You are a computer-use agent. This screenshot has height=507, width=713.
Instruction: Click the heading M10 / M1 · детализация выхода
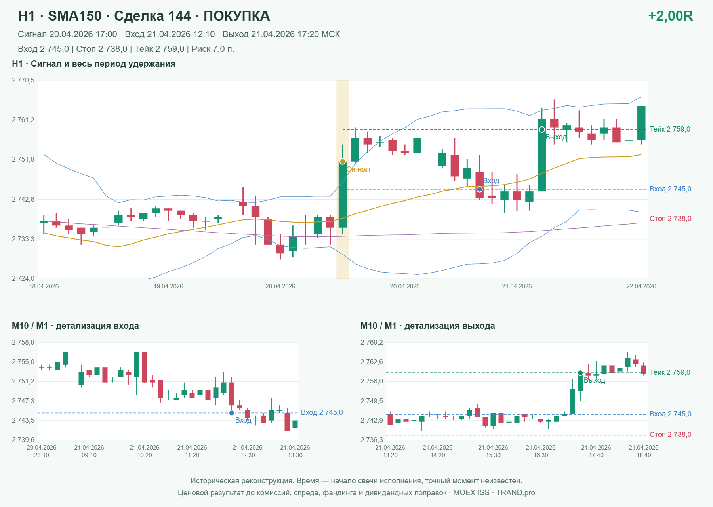(428, 326)
